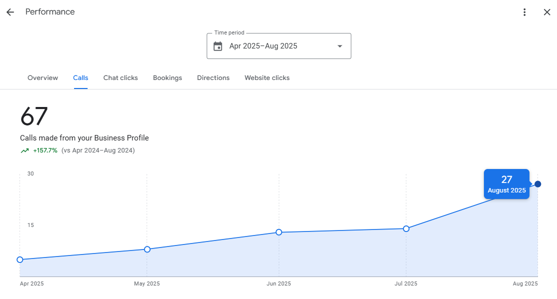Select the July 2025 data point

[406, 228]
